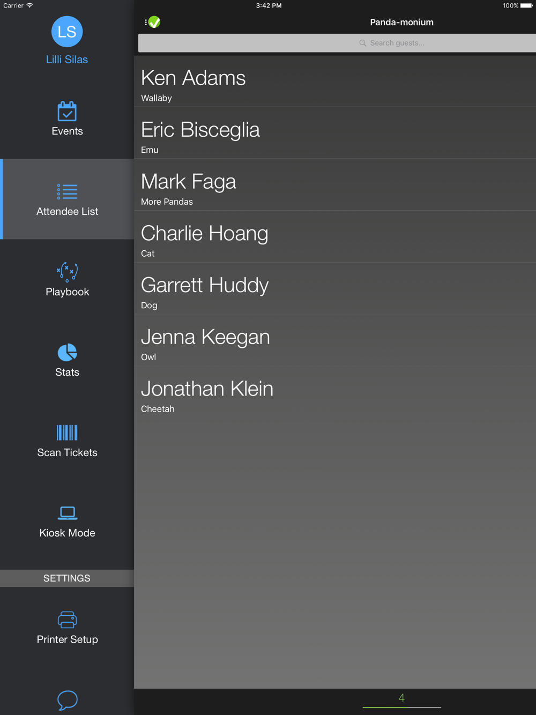Open the Events calendar icon

click(x=67, y=111)
